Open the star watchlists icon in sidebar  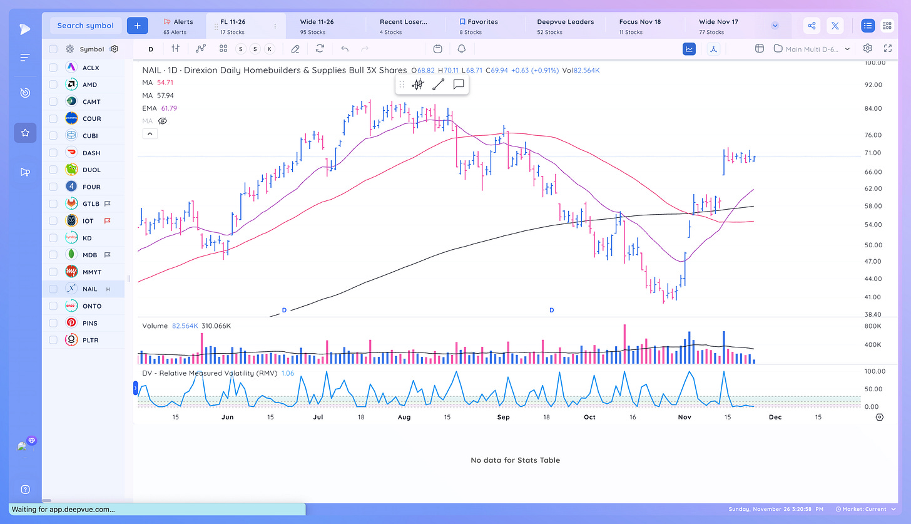[25, 133]
